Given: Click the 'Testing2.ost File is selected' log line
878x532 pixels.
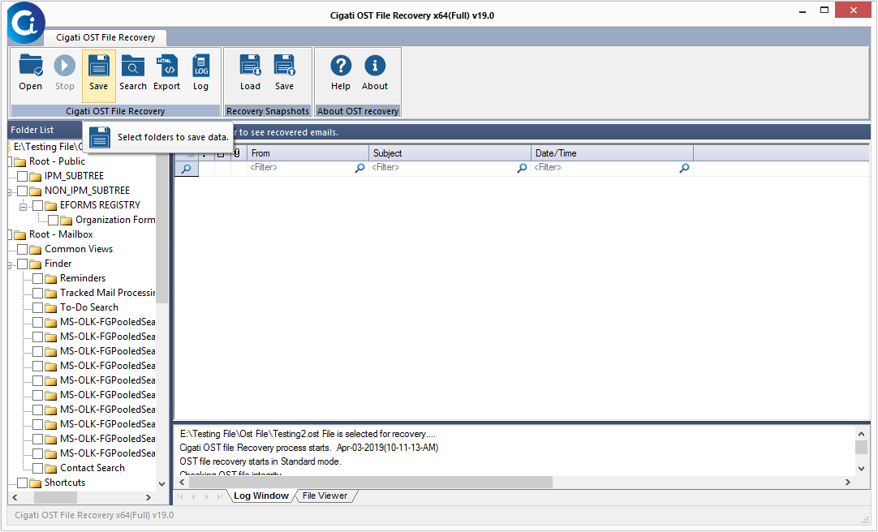Looking at the screenshot, I should [x=308, y=434].
